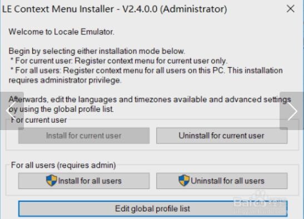Close the LE Context Menu Installer window
Viewport: 304px width, 219px height.
[x=291, y=9]
